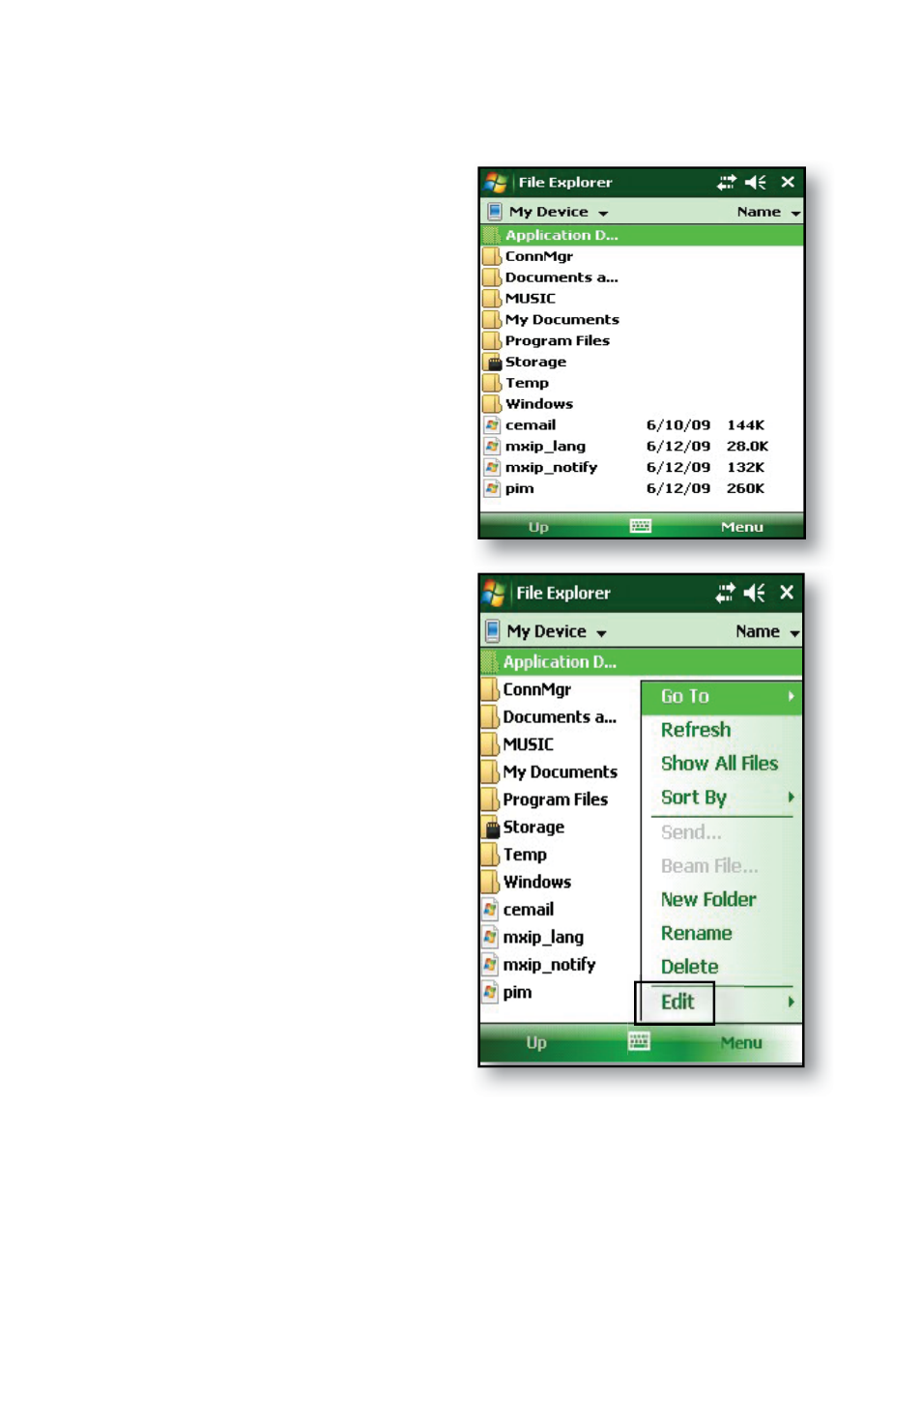Choose Refresh from the menu
This screenshot has width=922, height=1425.
click(696, 730)
